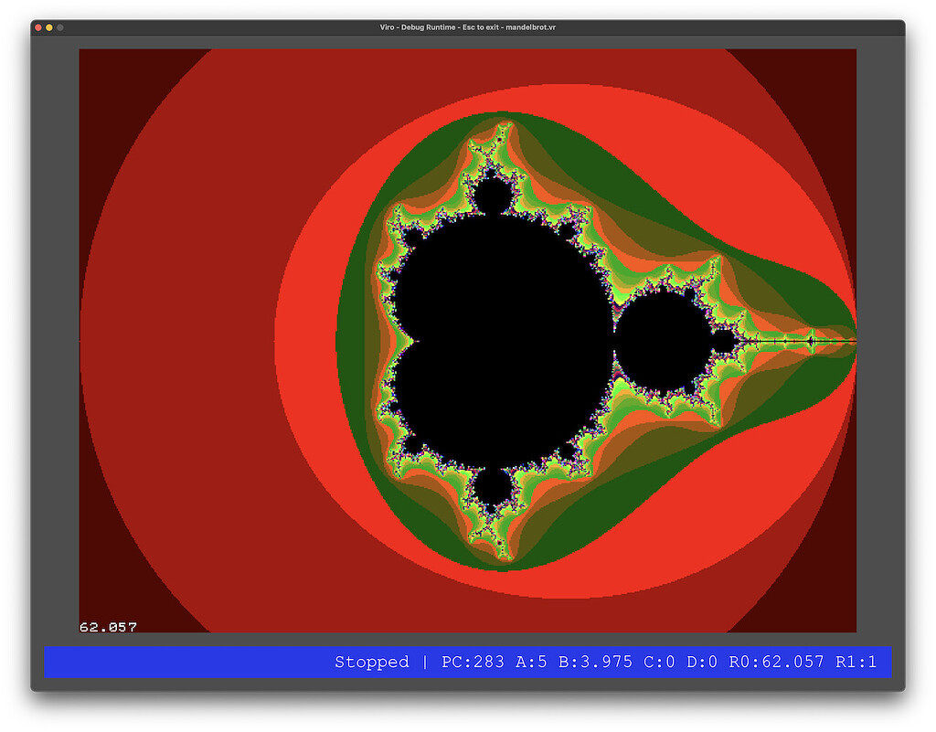Select the R1:1 register value
The image size is (936, 732).
856,662
